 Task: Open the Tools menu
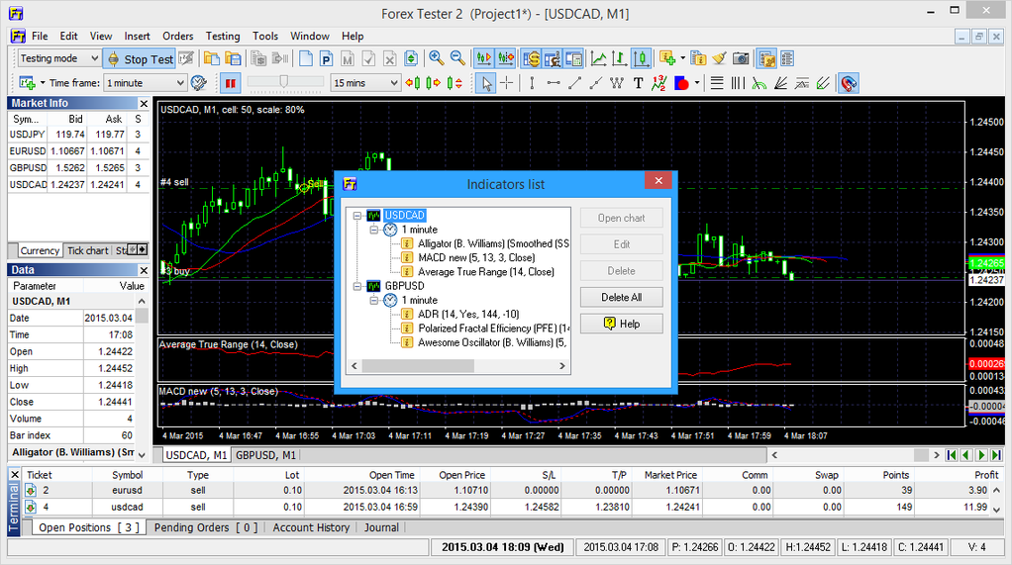tap(265, 37)
